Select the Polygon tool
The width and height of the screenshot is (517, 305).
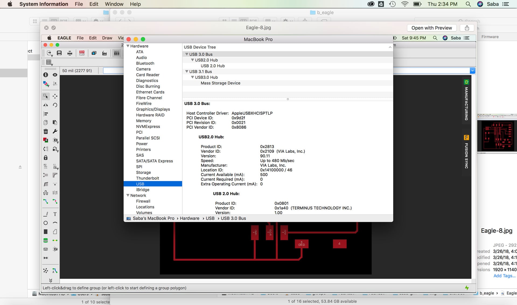point(55,232)
